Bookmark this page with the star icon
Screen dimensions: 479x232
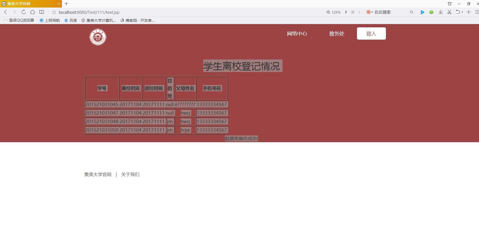click(54, 12)
